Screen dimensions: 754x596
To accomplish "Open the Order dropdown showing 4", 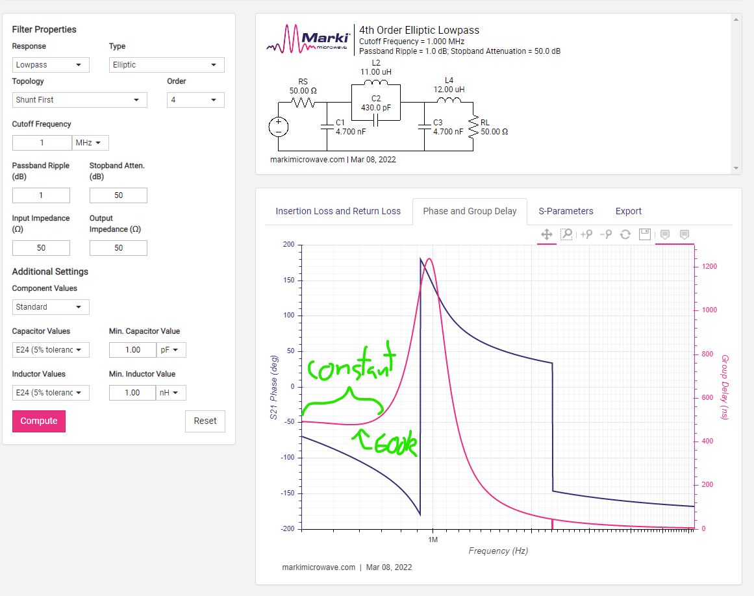I will [195, 100].
